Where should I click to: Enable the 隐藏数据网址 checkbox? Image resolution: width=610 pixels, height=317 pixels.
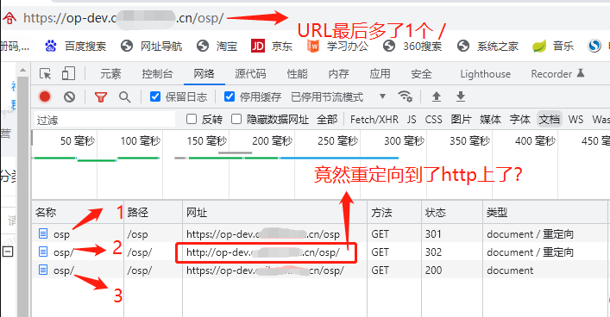coord(236,119)
